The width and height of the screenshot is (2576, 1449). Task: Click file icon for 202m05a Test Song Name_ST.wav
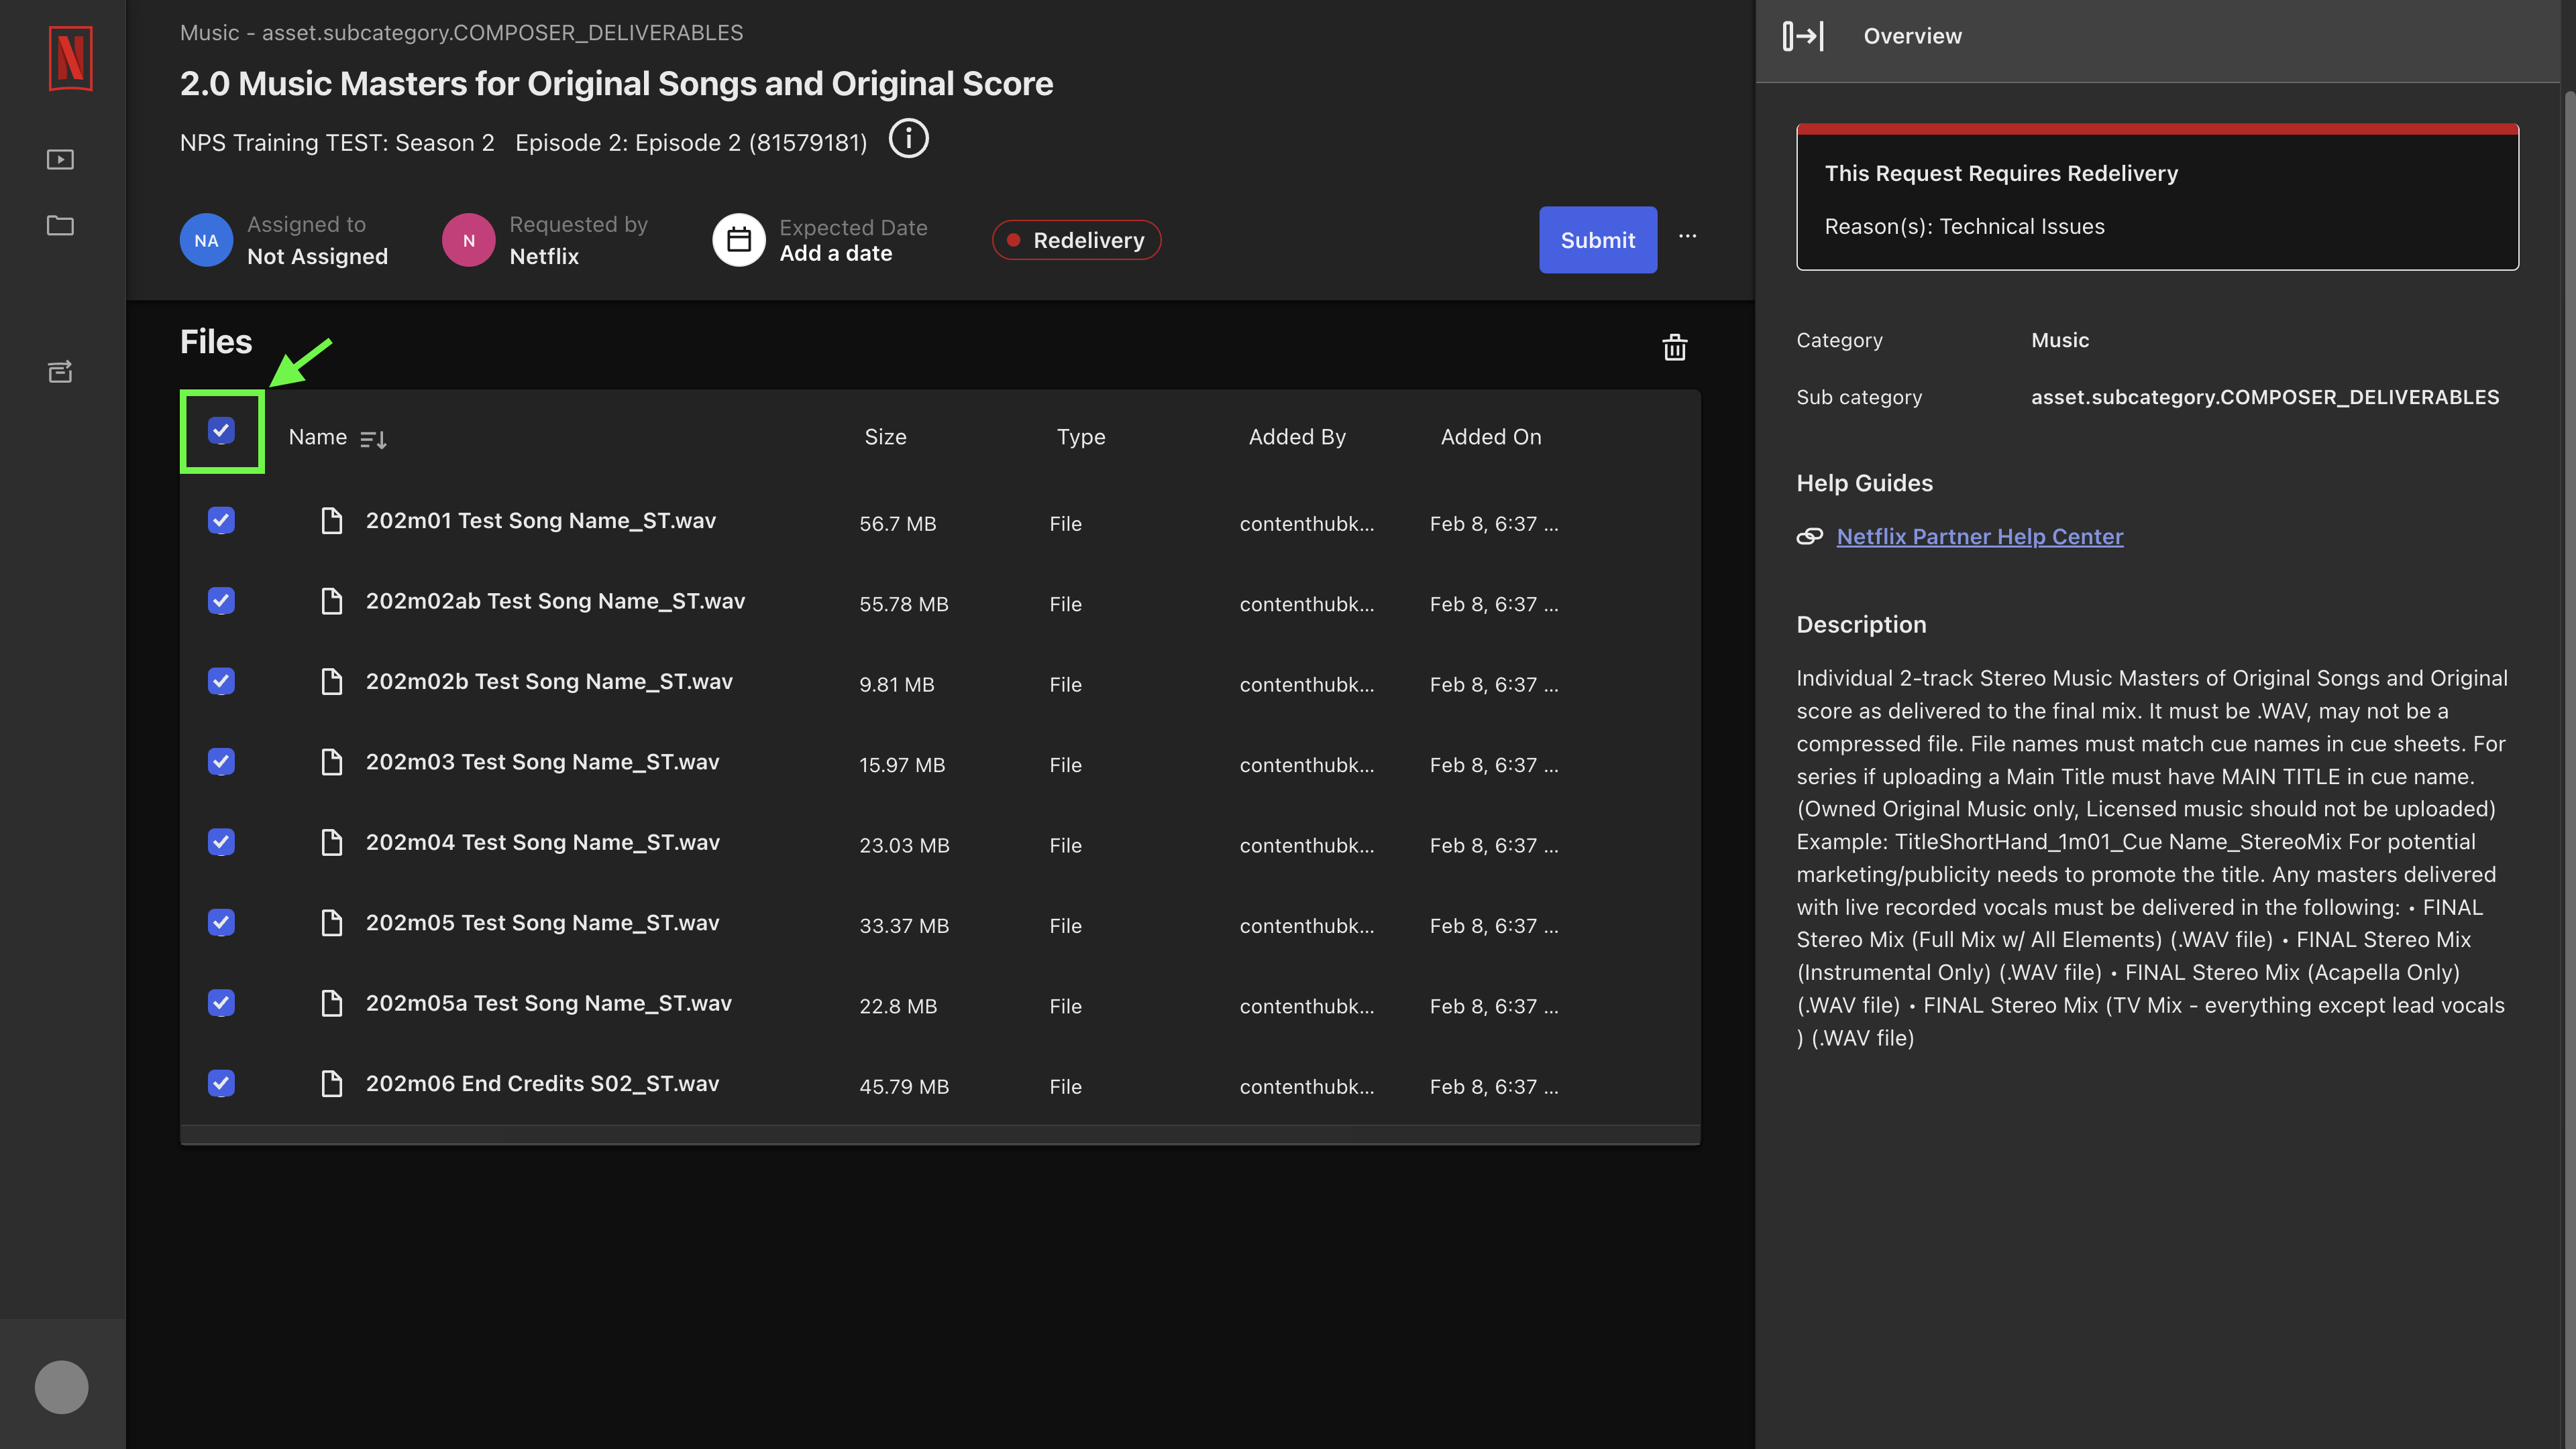tap(331, 1003)
